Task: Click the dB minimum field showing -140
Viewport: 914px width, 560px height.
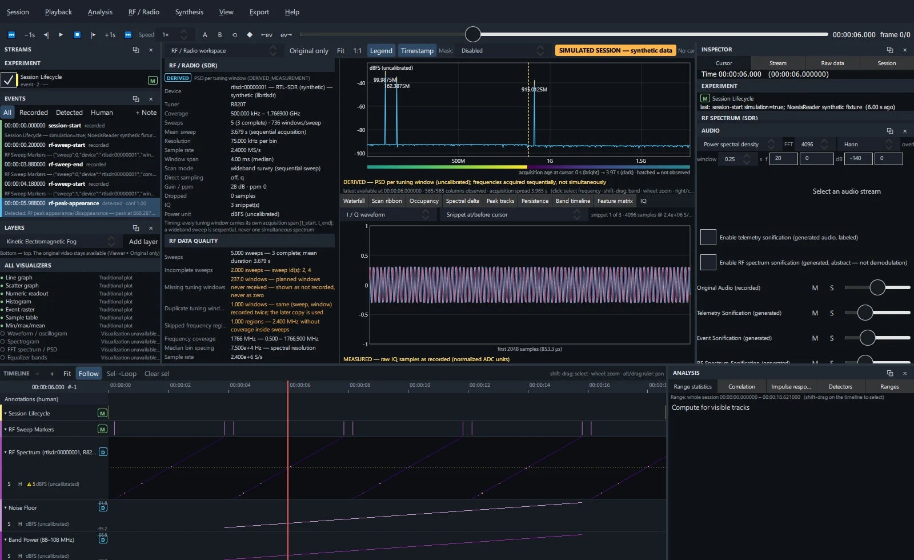Action: (859, 158)
